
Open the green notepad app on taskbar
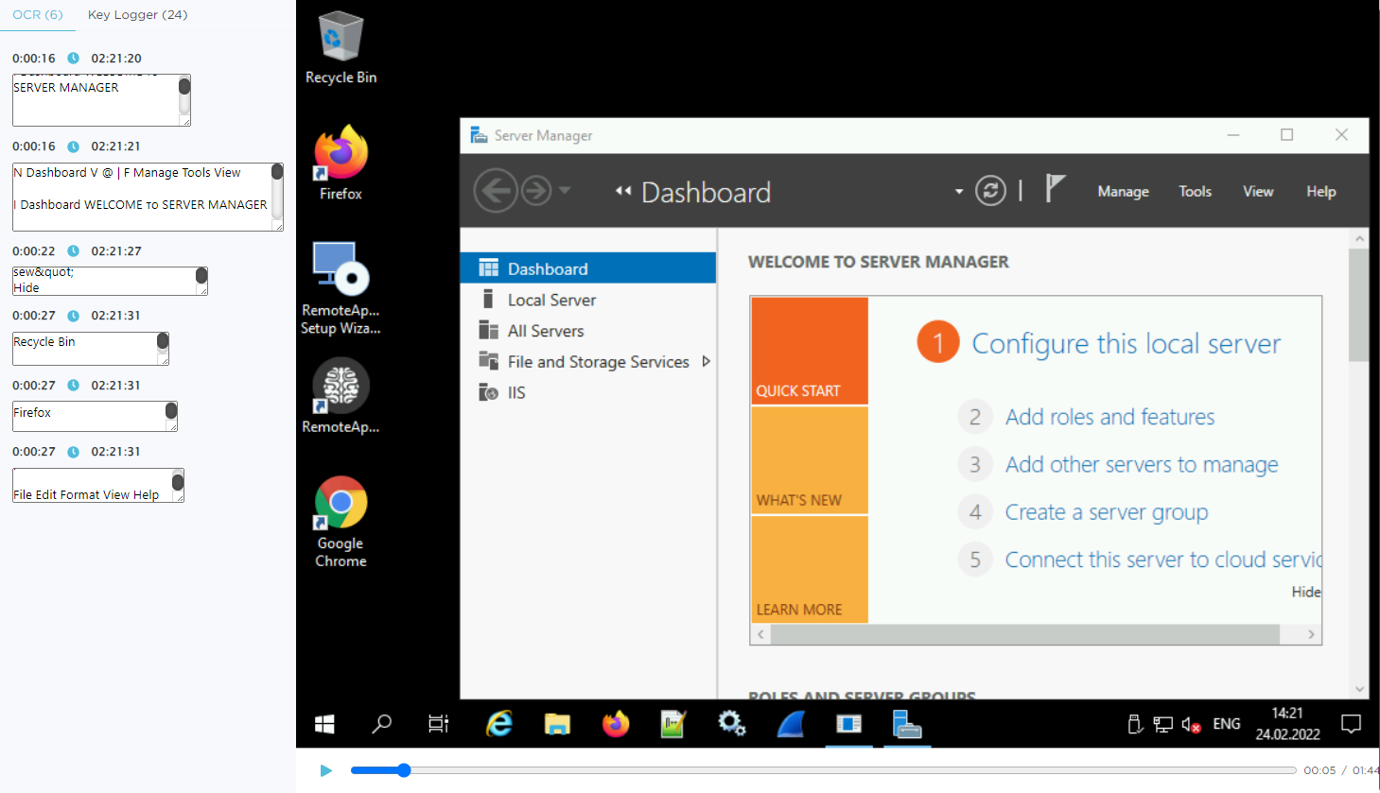(673, 724)
